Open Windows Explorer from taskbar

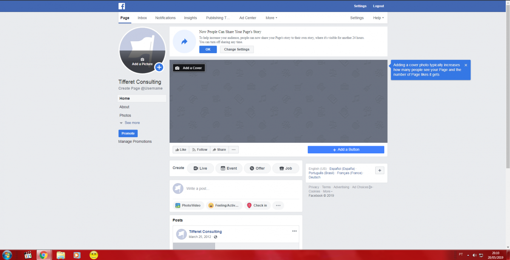pos(61,255)
